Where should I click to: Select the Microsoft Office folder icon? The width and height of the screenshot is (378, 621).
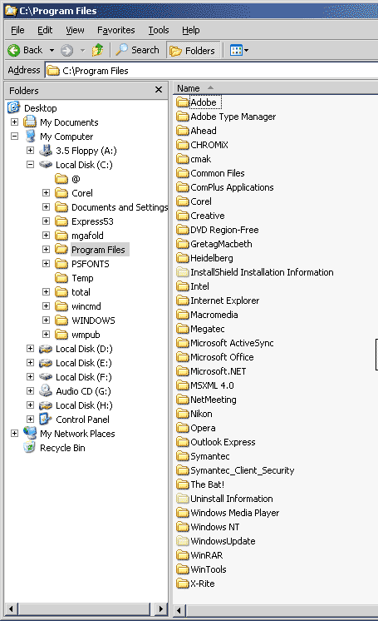click(183, 357)
